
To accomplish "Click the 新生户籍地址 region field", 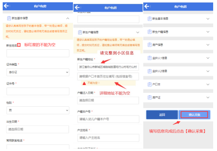I will [x=108, y=67].
